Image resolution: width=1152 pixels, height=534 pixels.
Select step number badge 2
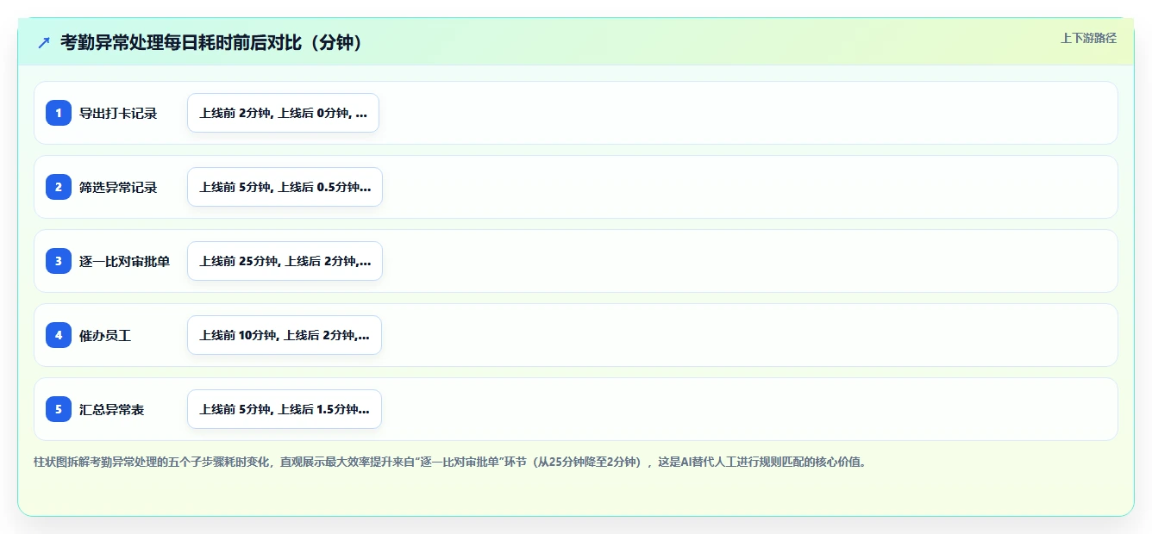[x=59, y=187]
